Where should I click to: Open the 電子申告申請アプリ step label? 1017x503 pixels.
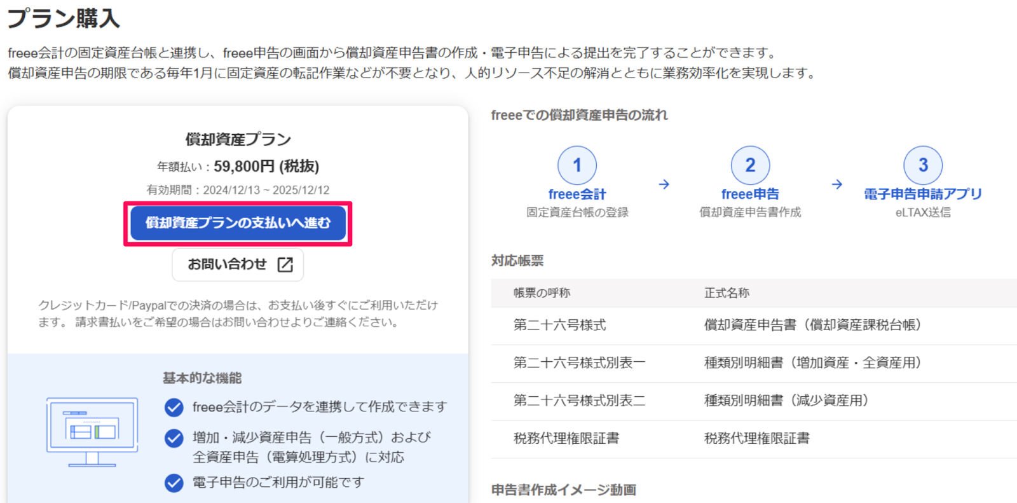coord(923,194)
